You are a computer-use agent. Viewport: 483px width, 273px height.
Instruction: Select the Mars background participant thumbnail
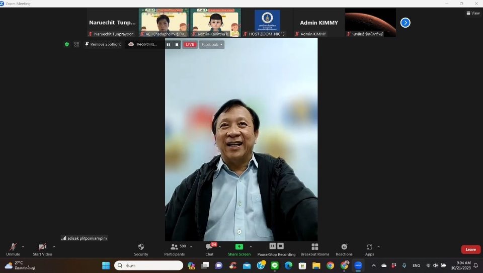[371, 23]
